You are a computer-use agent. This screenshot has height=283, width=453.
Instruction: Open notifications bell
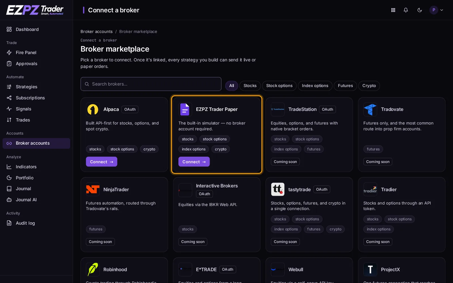tap(406, 10)
